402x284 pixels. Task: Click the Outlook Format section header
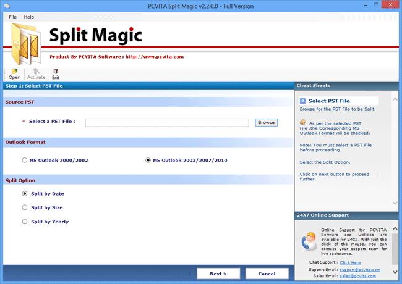[148, 142]
